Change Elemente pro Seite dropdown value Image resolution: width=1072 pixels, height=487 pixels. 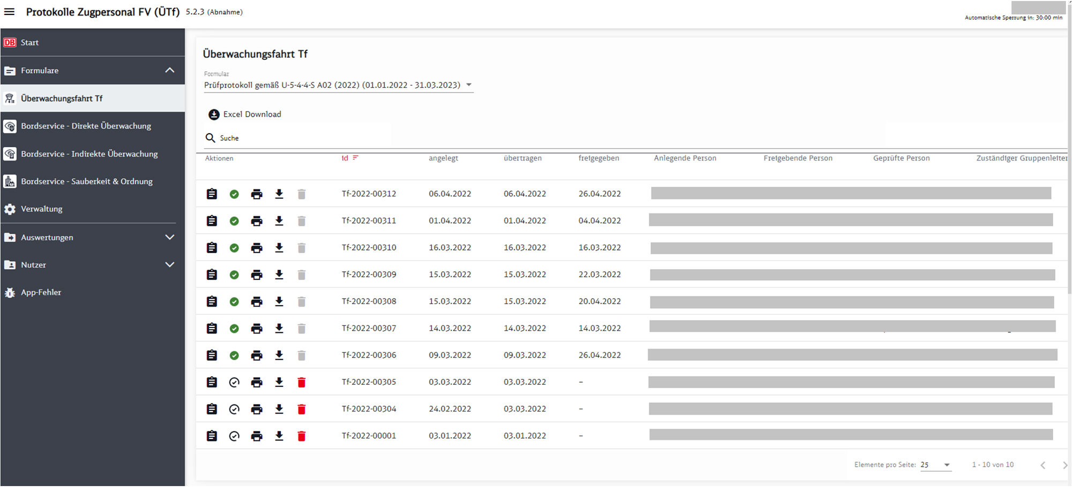pos(935,465)
